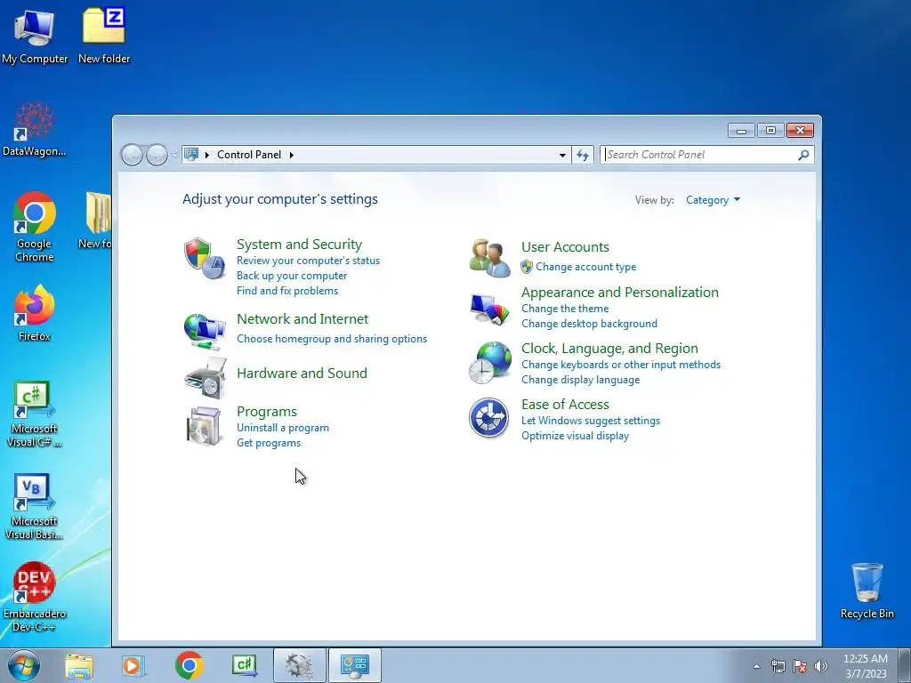Click the Control Panel taskbar button
Viewport: 911px width, 683px height.
355,665
